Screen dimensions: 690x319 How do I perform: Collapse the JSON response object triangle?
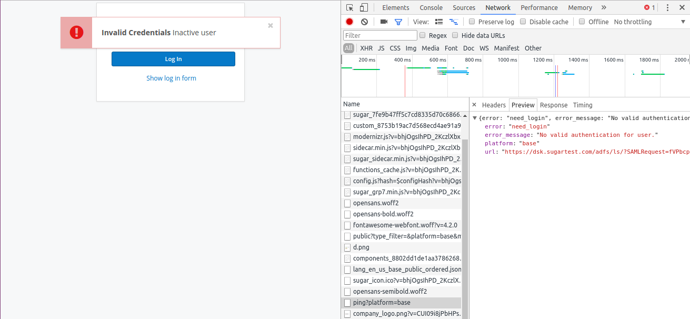tap(475, 118)
